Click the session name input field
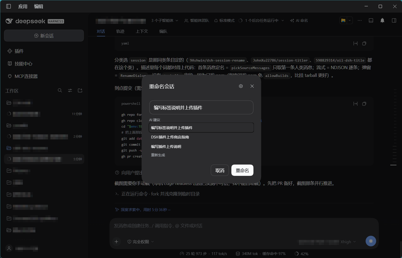This screenshot has height=258, width=402. pyautogui.click(x=201, y=108)
